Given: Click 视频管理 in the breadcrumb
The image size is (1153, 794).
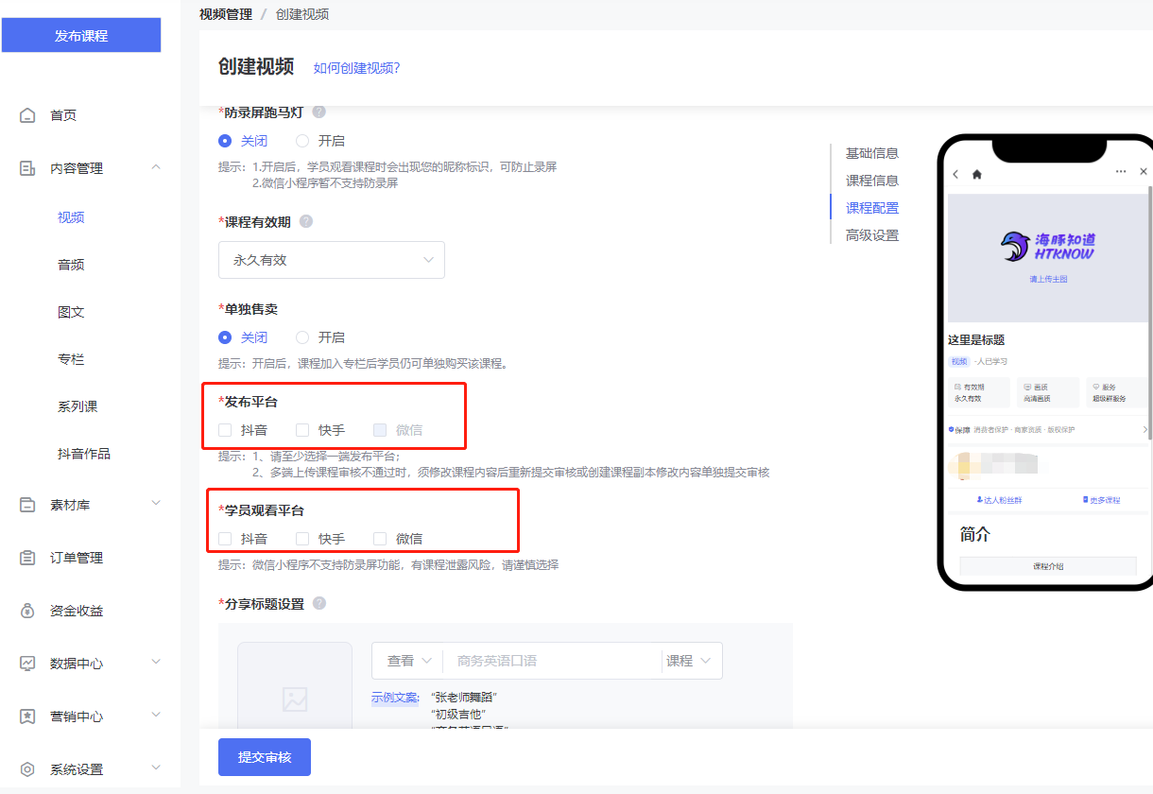Looking at the screenshot, I should point(226,14).
